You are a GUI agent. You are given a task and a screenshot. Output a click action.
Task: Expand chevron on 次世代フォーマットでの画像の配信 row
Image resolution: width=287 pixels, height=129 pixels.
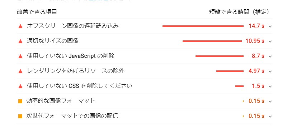tap(270, 116)
